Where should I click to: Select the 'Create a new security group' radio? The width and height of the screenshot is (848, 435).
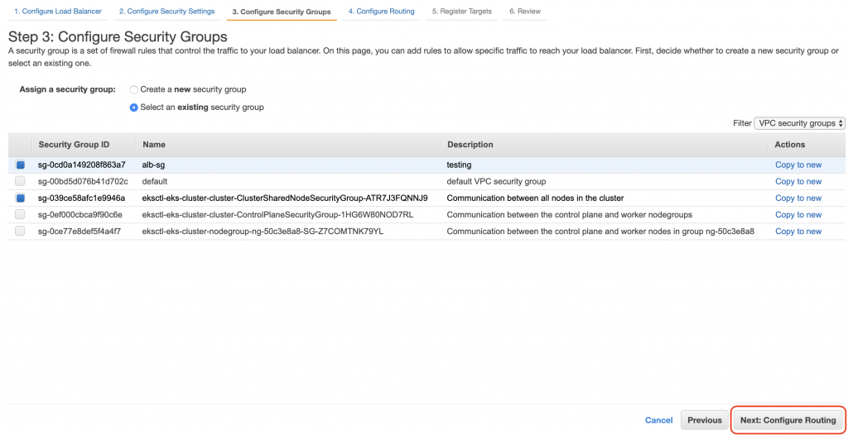pyautogui.click(x=134, y=89)
